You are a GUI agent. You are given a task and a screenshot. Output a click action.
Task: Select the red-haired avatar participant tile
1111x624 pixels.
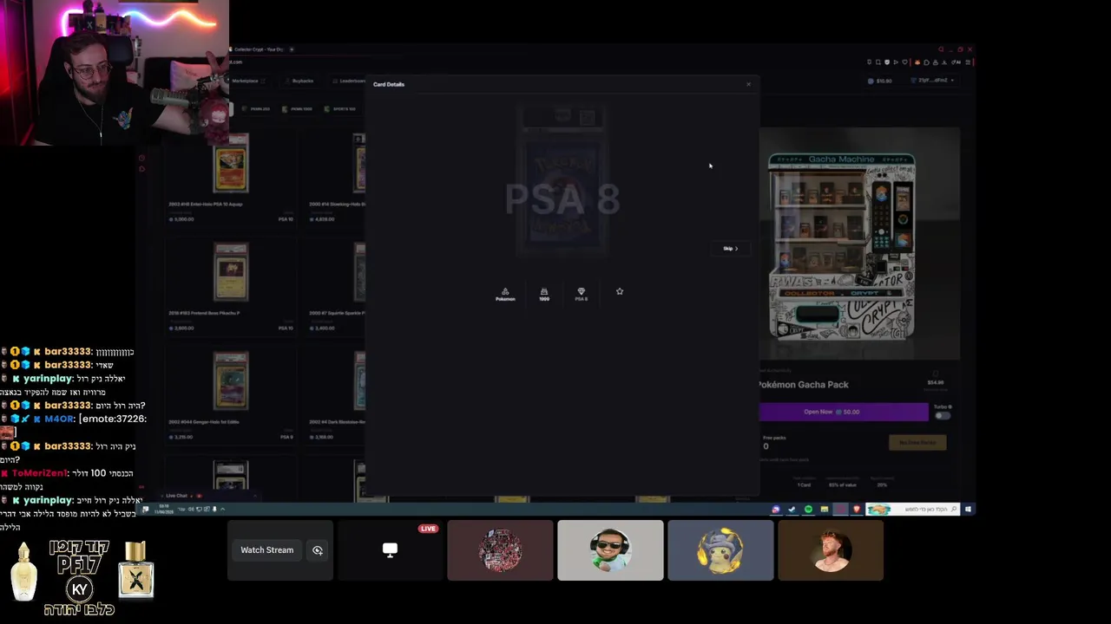point(831,550)
